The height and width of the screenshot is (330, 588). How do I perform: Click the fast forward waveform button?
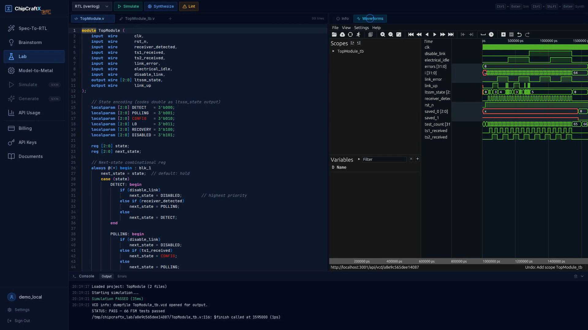click(443, 35)
